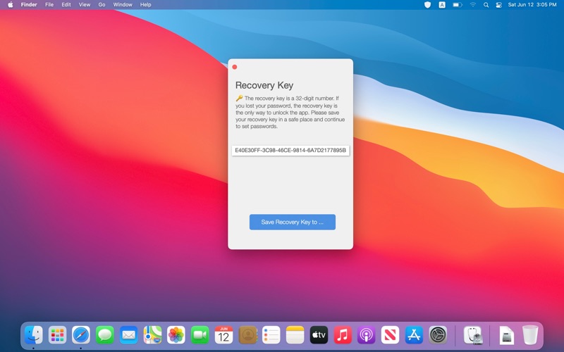Open the Notes app in the Dock
564x352 pixels.
pyautogui.click(x=295, y=335)
